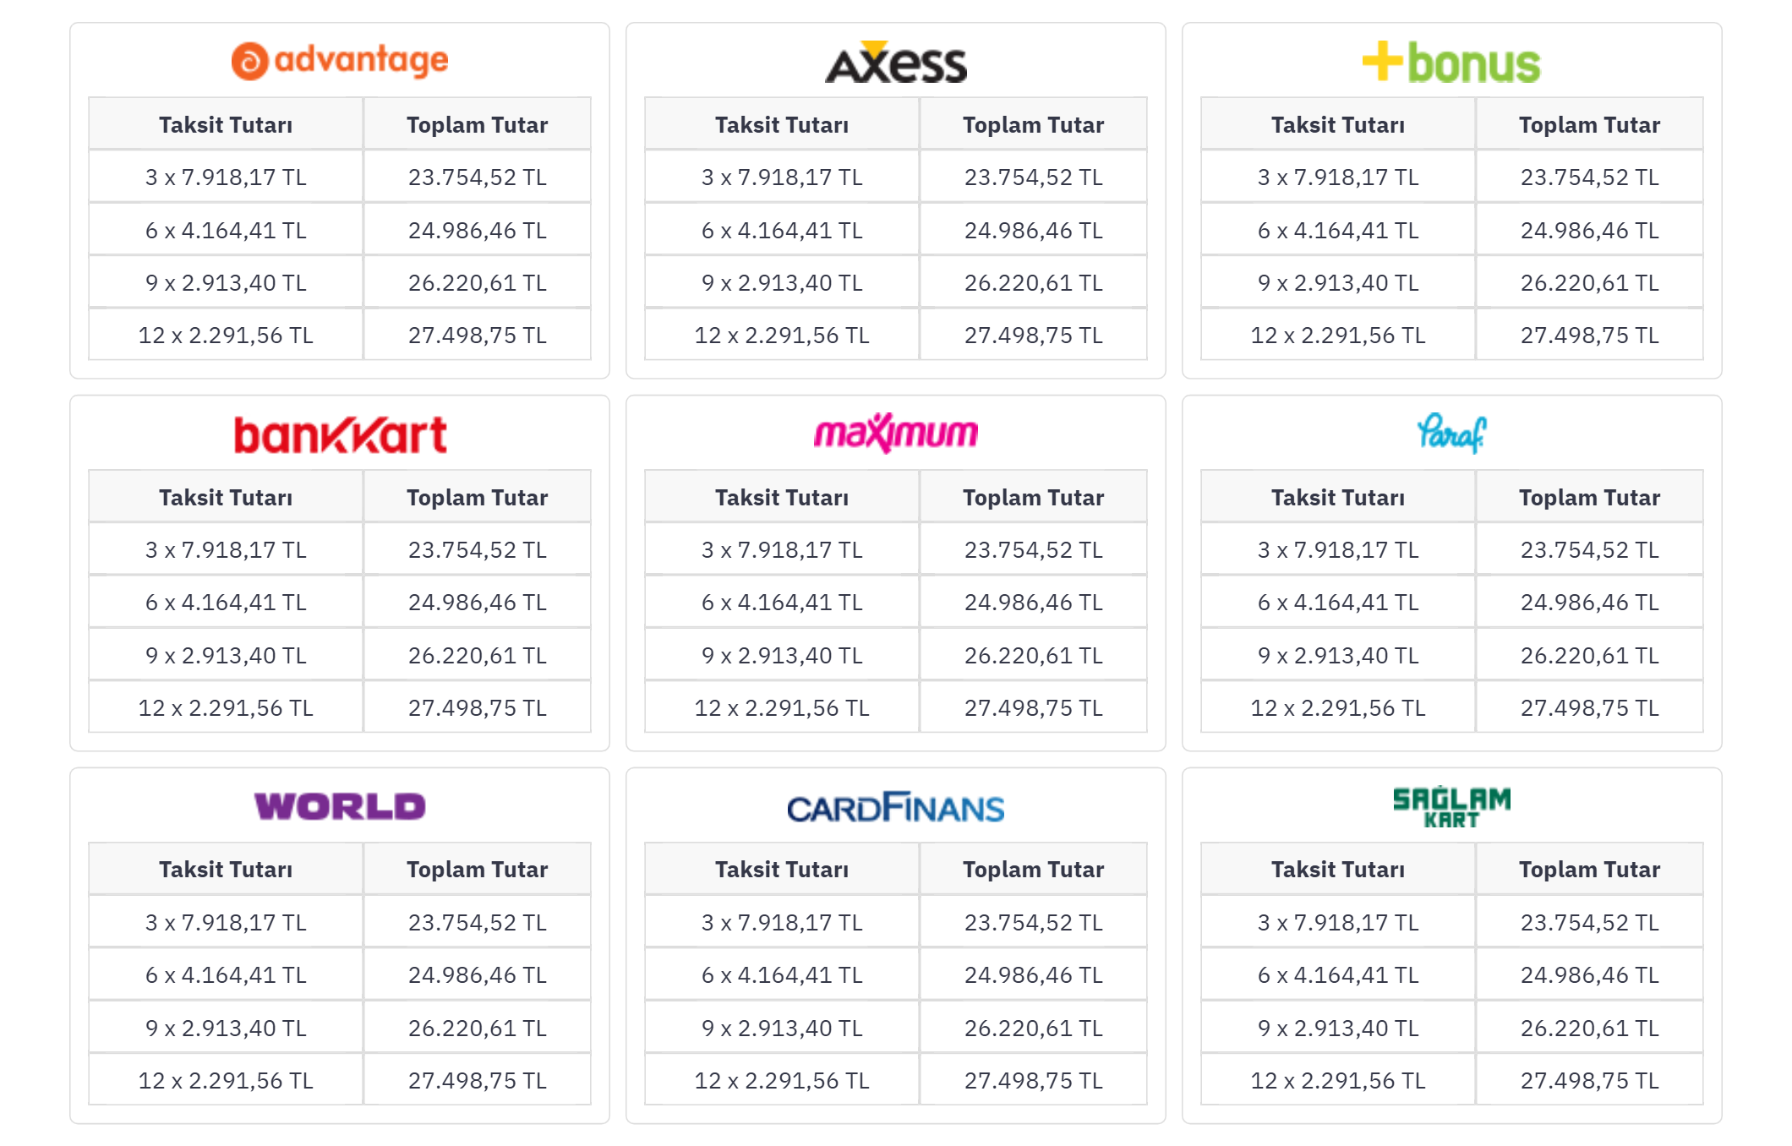Select 6 x 4.164,41 TL under maximum
The image size is (1792, 1146).
(782, 603)
